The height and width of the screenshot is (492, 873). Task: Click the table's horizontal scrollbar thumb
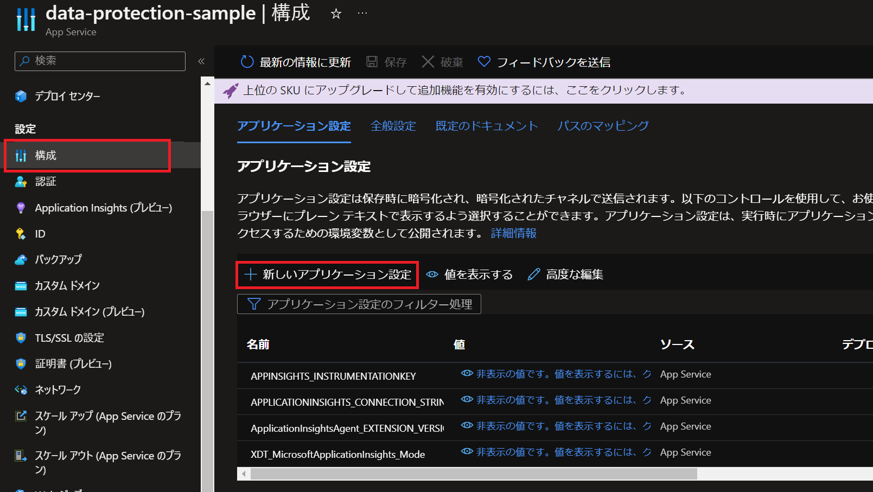tap(474, 474)
